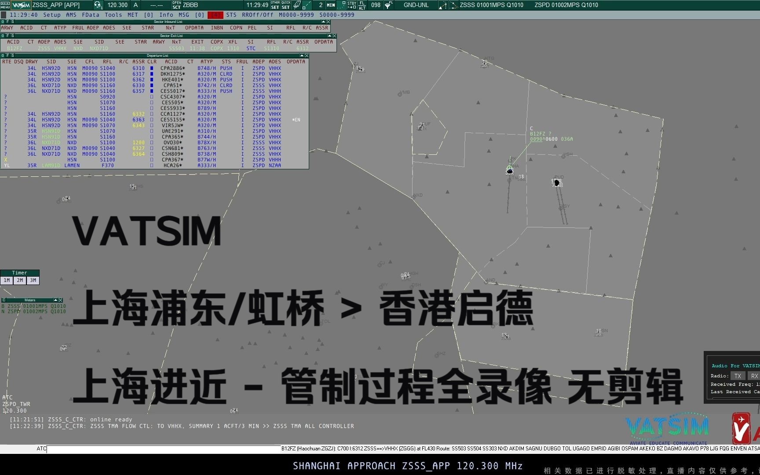The width and height of the screenshot is (760, 475).
Task: Click the OTHER SET button
Action: (x=275, y=5)
